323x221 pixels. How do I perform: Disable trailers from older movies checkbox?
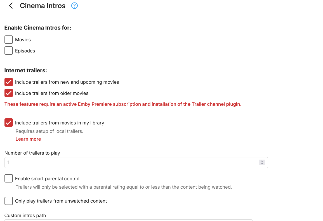9,93
